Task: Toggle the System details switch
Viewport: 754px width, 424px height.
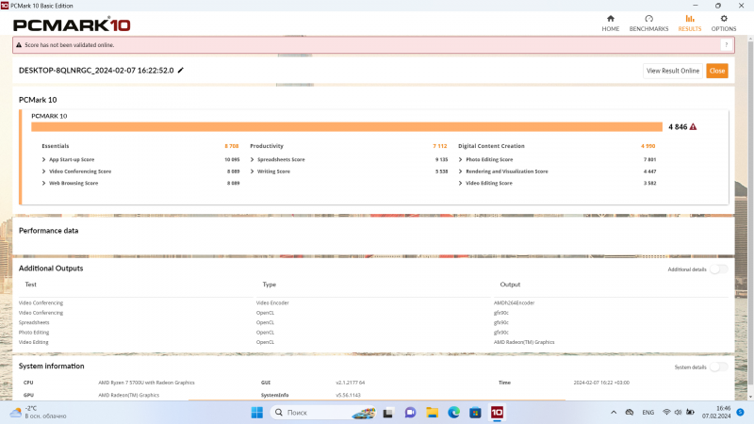Action: point(719,367)
